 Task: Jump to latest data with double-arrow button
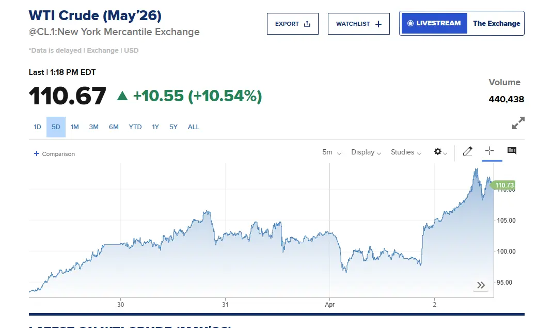click(481, 285)
